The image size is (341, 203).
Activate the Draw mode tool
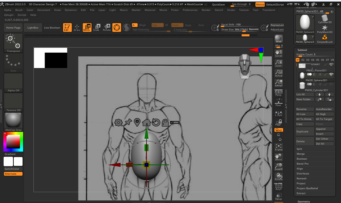tap(77, 27)
